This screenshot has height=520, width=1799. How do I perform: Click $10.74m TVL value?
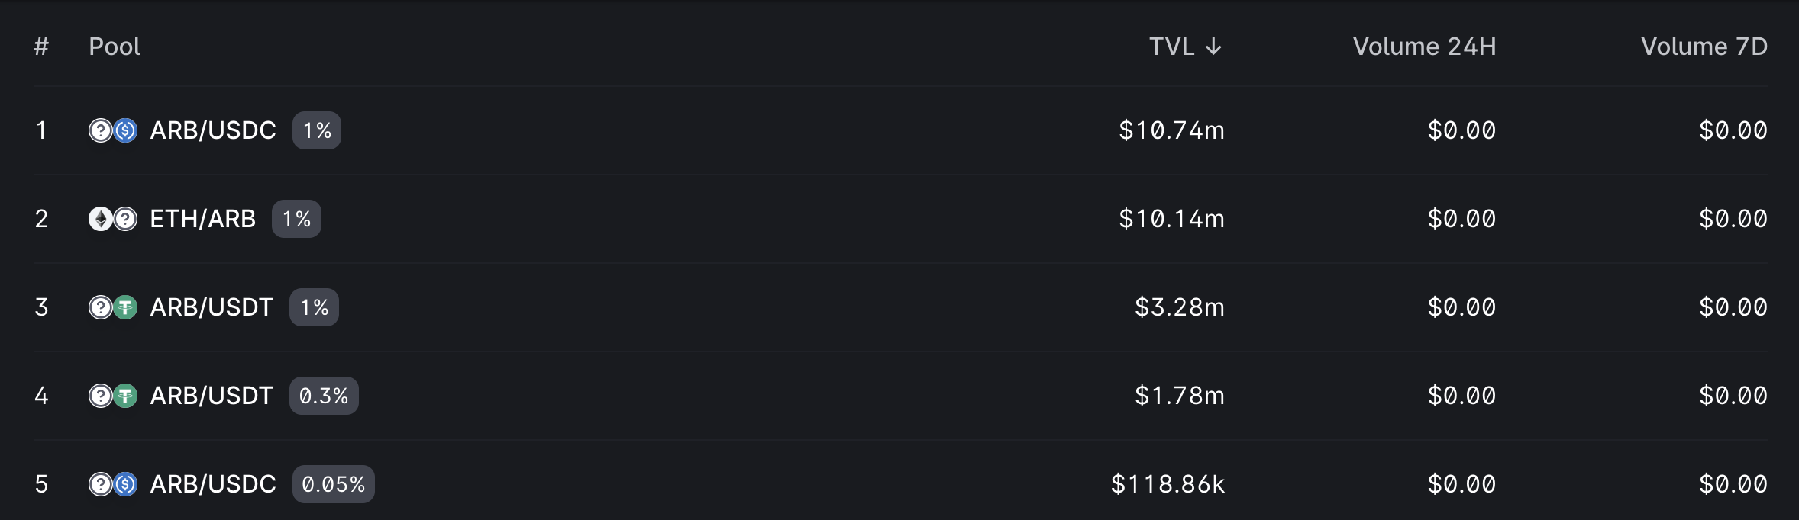(1171, 130)
